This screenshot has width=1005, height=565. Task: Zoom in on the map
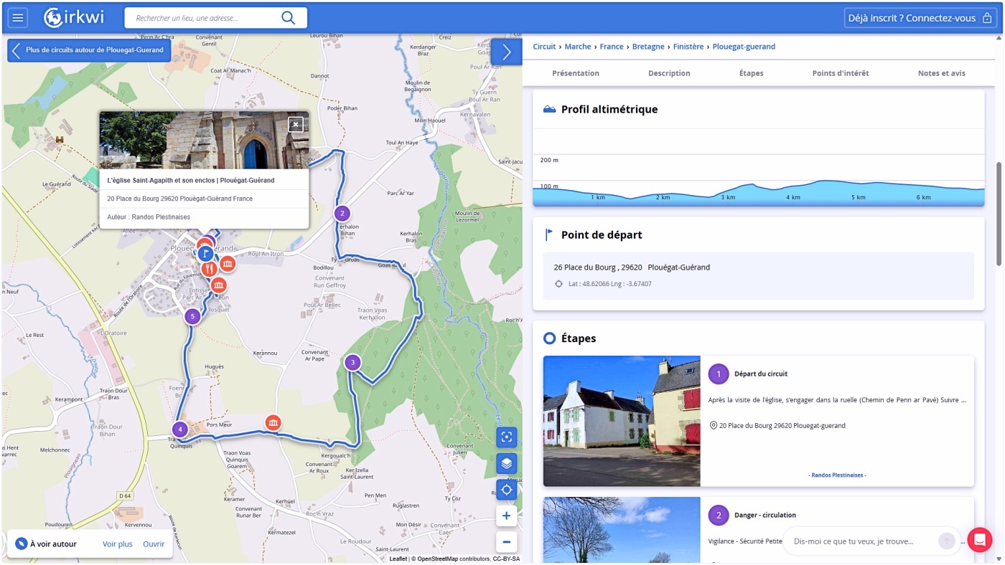click(x=506, y=516)
